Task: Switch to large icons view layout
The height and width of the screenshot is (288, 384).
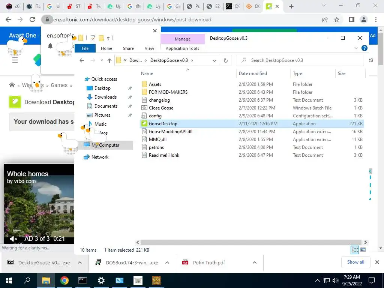Action: pyautogui.click(x=363, y=250)
